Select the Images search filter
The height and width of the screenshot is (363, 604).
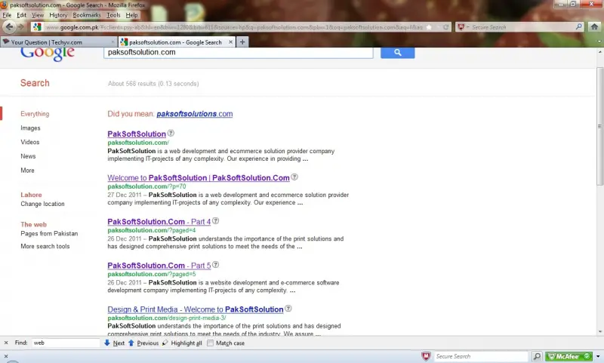pyautogui.click(x=30, y=128)
